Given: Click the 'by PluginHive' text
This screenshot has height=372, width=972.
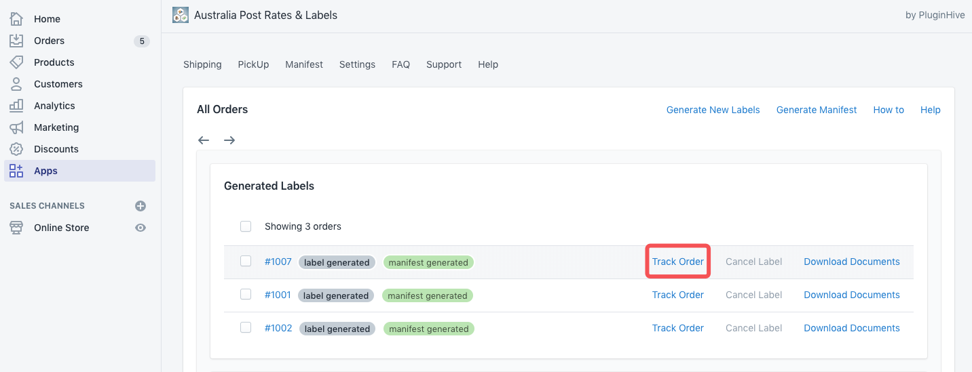Looking at the screenshot, I should pos(934,15).
